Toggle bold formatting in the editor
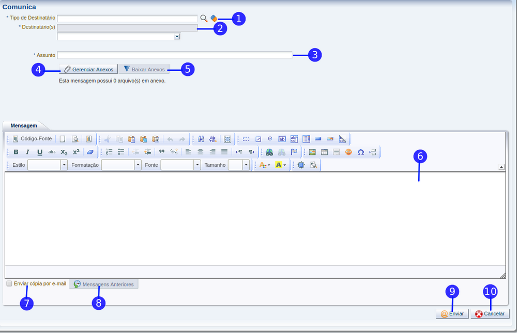The width and height of the screenshot is (517, 333). tap(16, 152)
